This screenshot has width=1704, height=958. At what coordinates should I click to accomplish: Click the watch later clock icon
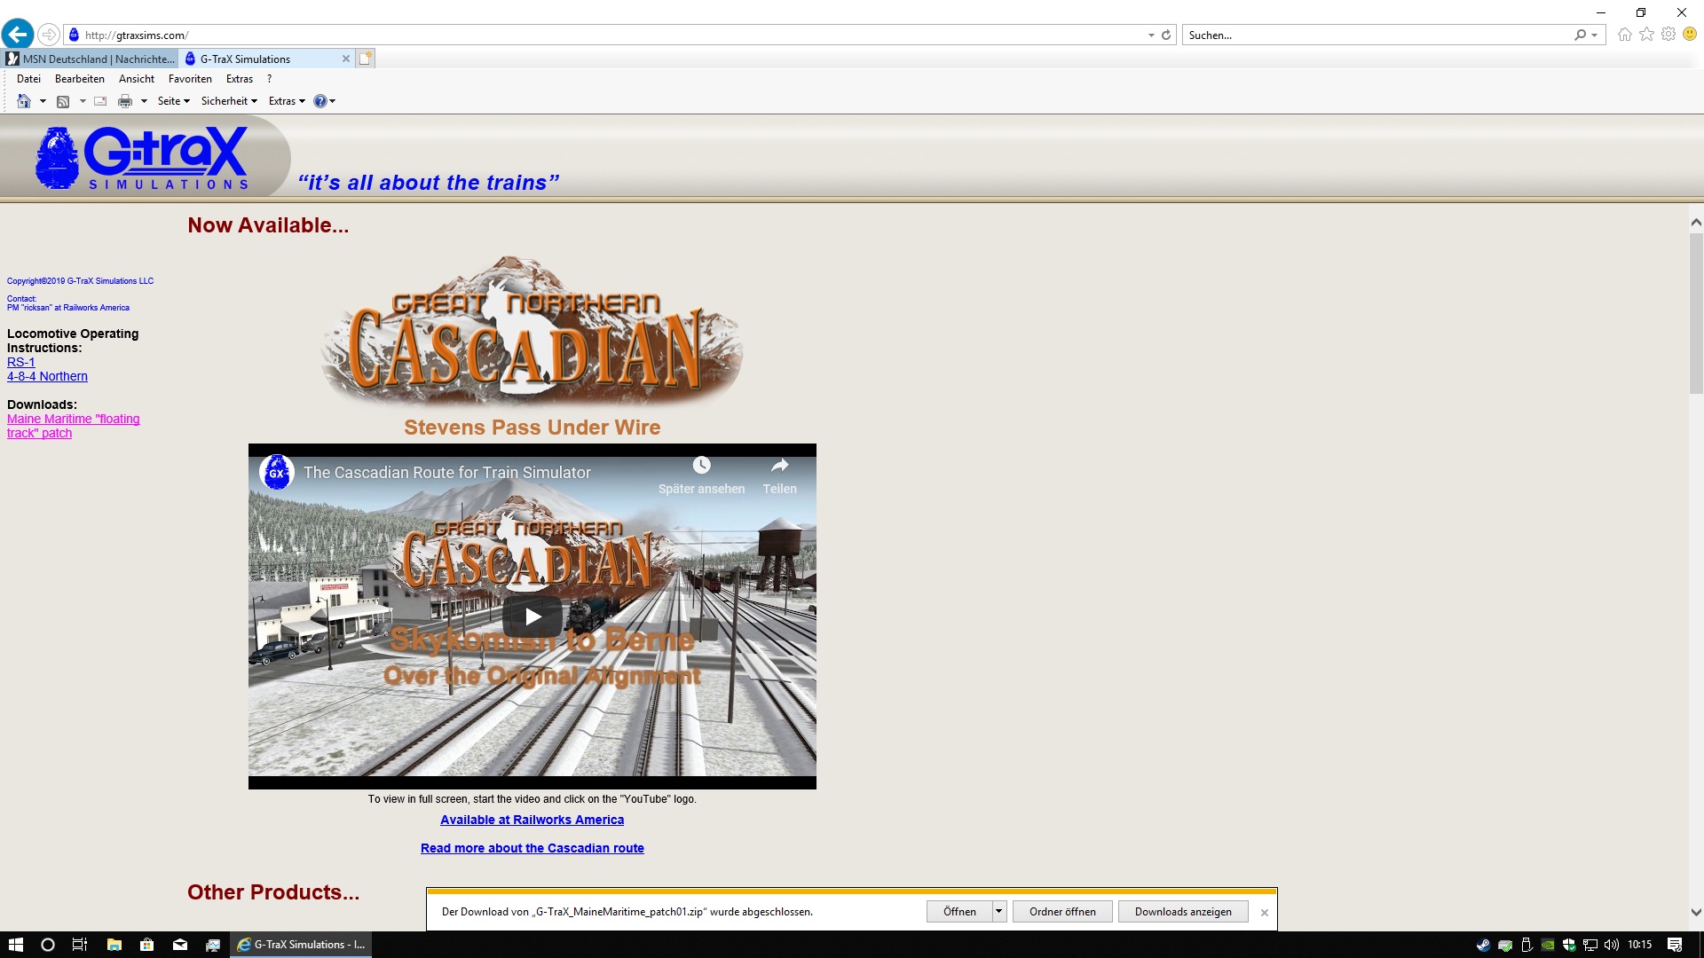click(x=701, y=466)
